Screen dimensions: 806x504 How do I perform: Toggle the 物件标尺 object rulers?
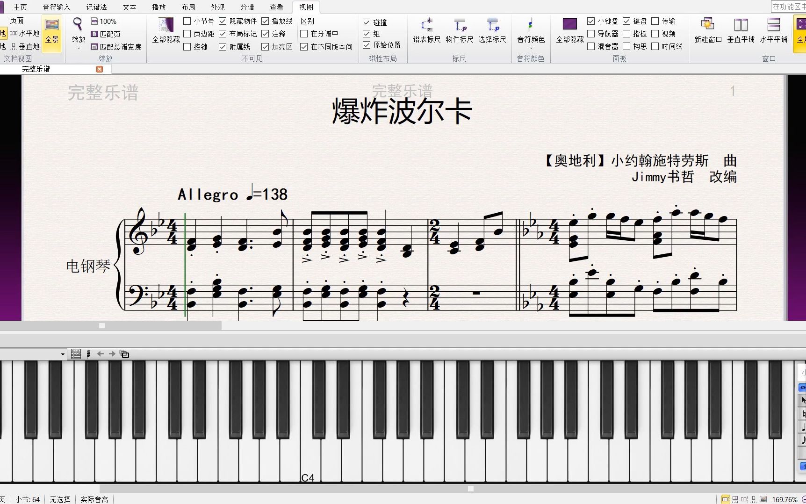tap(460, 31)
